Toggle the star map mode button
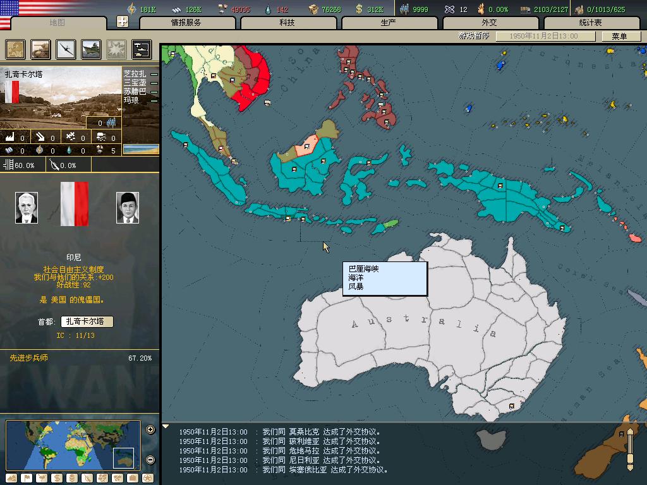Image resolution: width=647 pixels, height=485 pixels. click(x=148, y=478)
